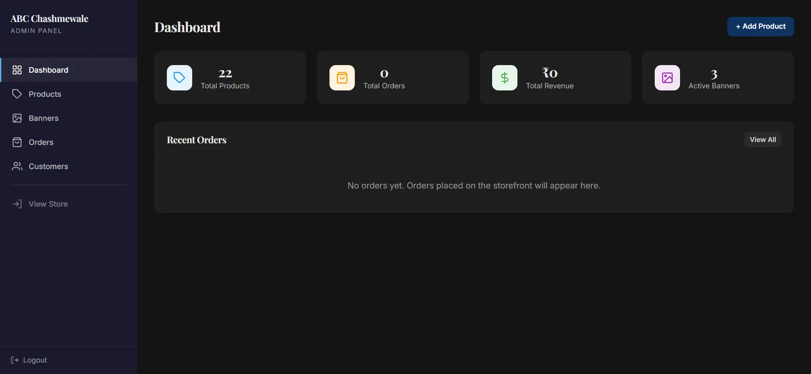Click the Logout door icon
The image size is (811, 374).
coord(15,360)
